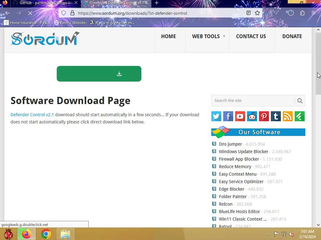This screenshot has height=240, width=321.
Task: Open the Reduce Memory link
Action: (x=235, y=167)
